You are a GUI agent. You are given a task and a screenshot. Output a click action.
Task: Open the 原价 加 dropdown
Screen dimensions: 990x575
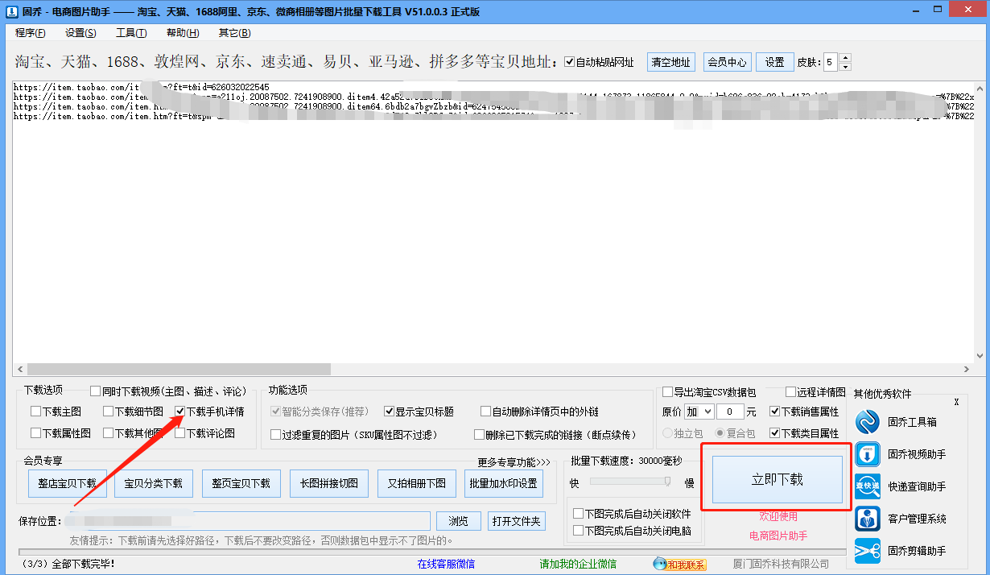point(699,412)
